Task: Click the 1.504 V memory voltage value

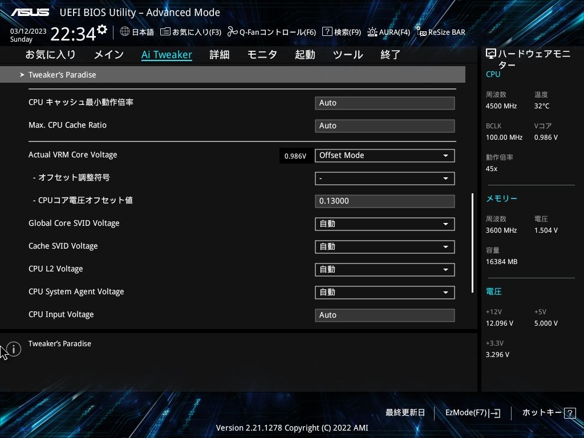Action: 546,230
